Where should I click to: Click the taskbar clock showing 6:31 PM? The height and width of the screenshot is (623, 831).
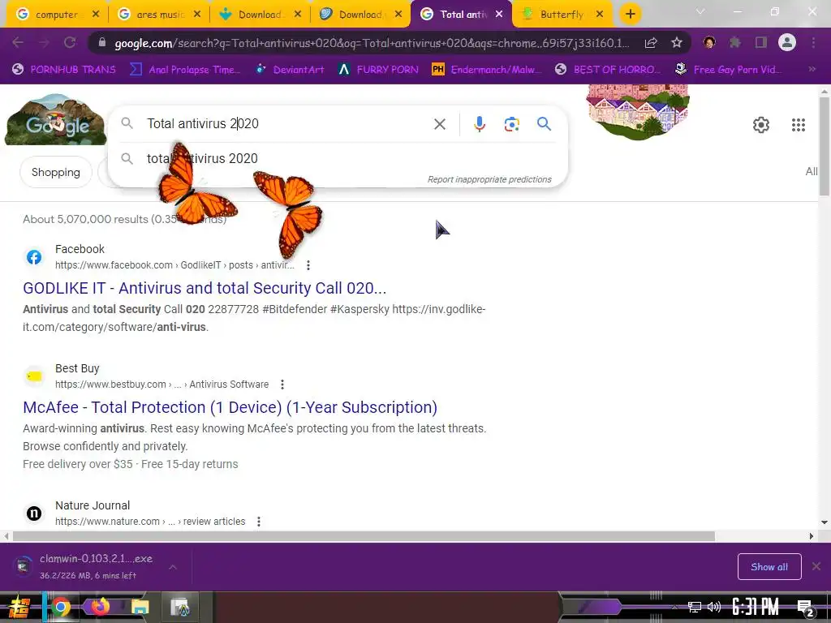[755, 607]
